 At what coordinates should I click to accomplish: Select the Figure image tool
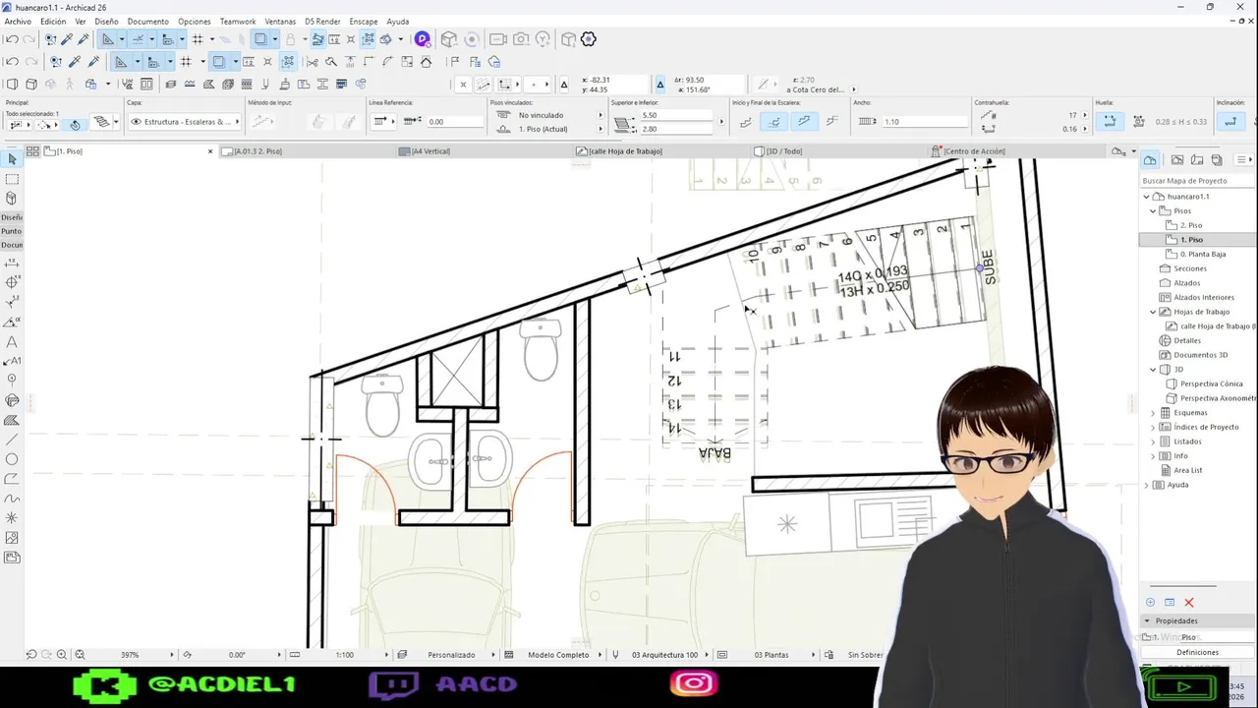coord(12,538)
